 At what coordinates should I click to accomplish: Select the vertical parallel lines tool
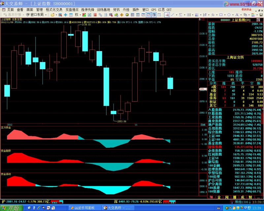[x=189, y=15]
